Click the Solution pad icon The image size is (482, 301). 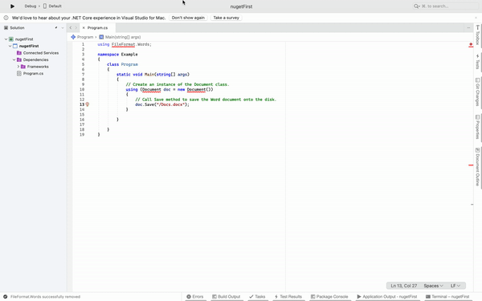click(x=6, y=27)
